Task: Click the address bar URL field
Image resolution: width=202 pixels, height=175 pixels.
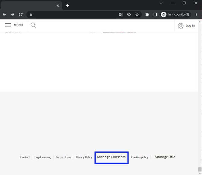Action: tap(75, 14)
